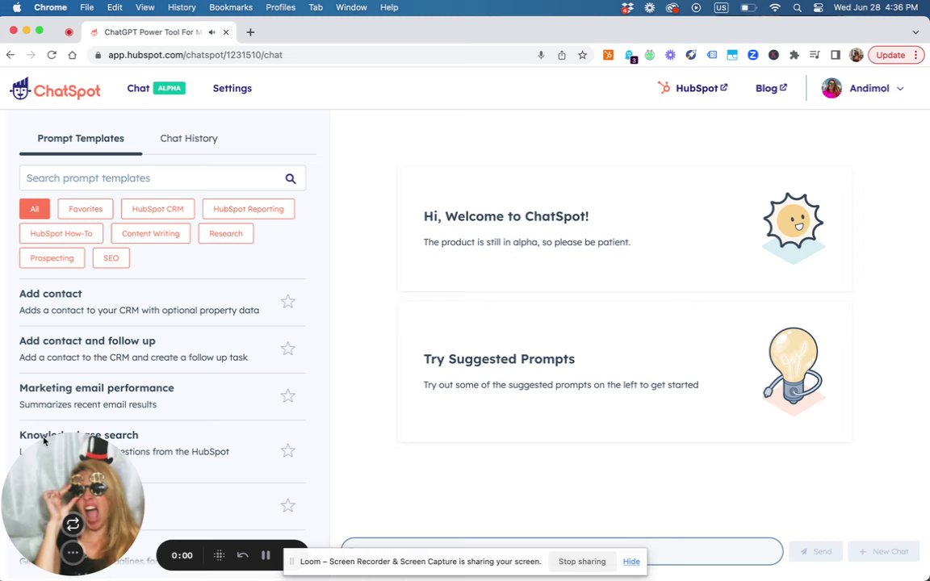Bookmark page with the star icon
The width and height of the screenshot is (930, 581).
click(582, 55)
